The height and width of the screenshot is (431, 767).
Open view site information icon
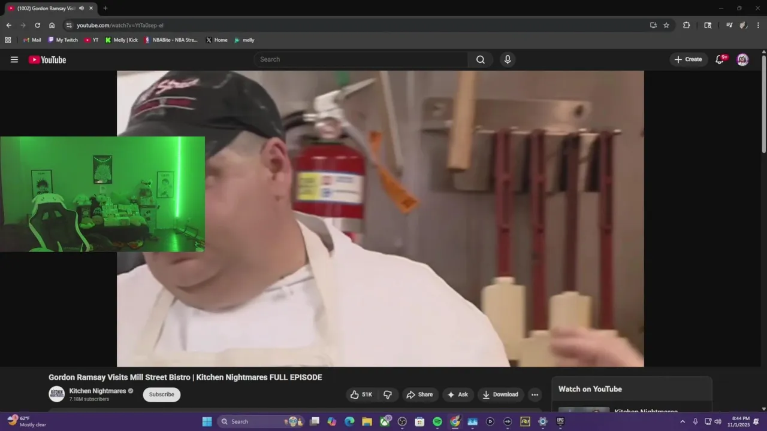(69, 25)
